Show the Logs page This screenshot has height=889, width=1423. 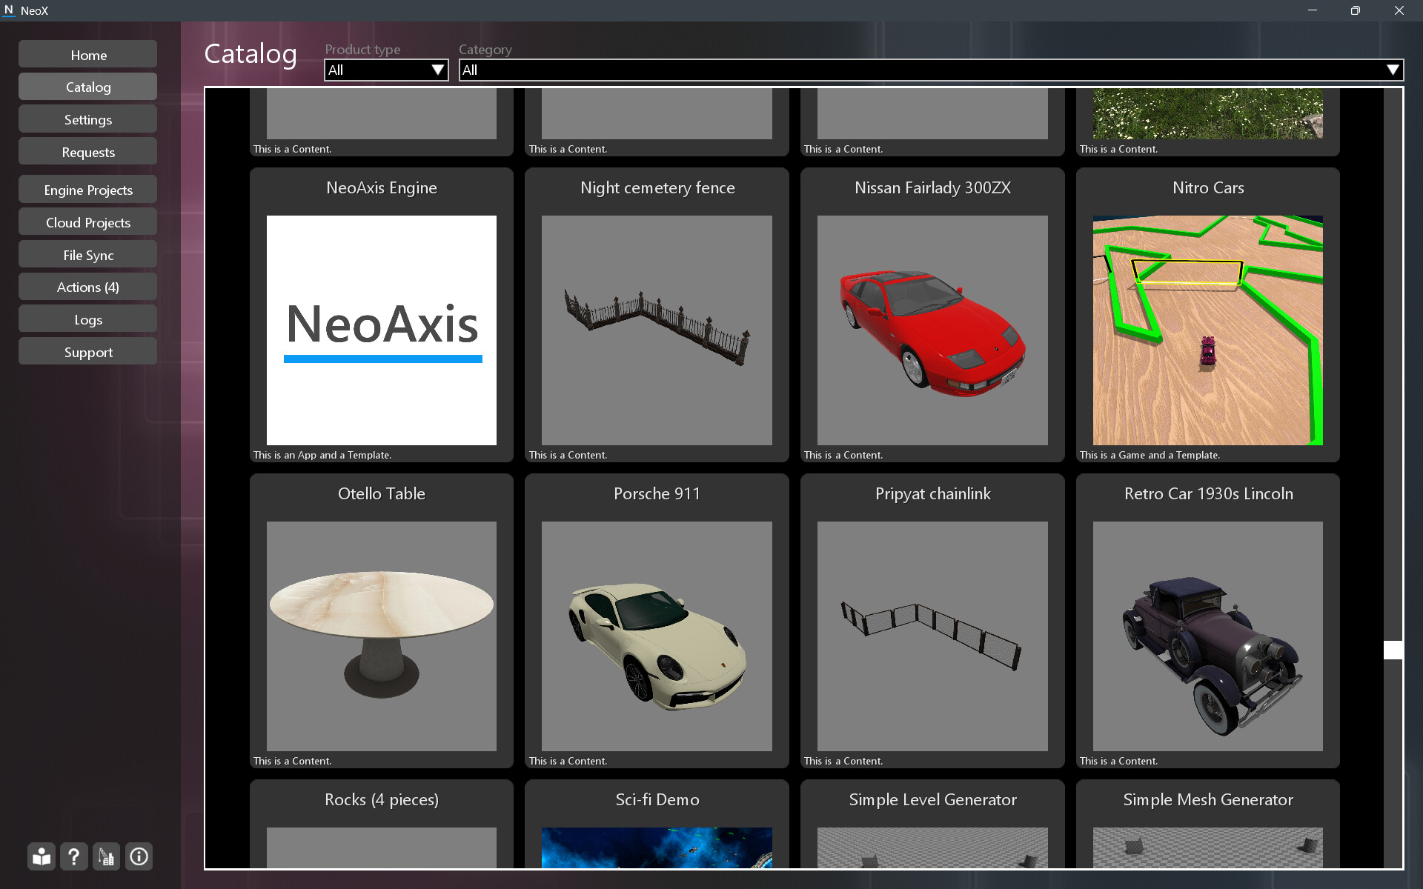88,319
